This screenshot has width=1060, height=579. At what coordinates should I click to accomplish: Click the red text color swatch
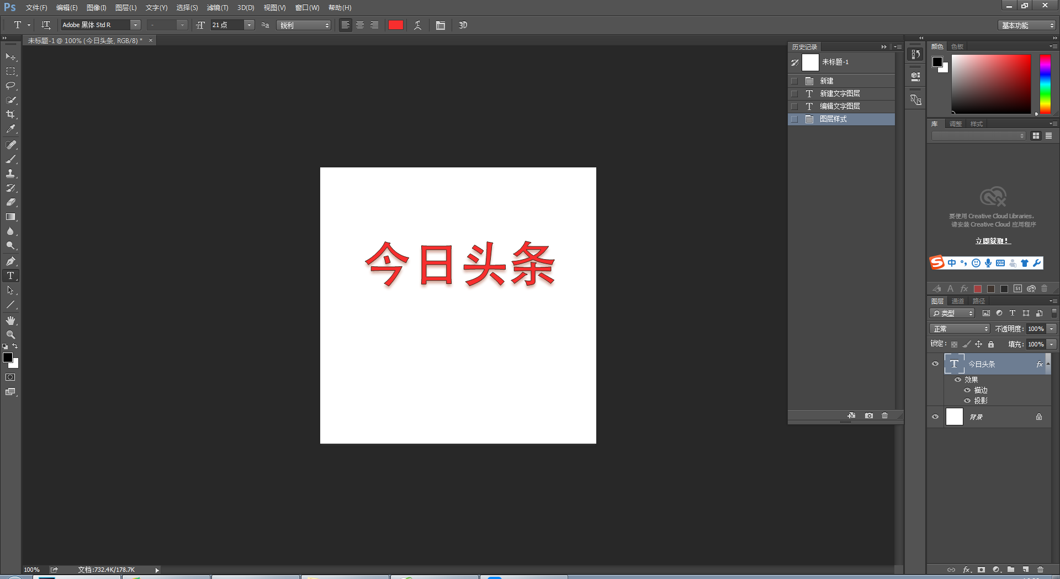(x=395, y=25)
